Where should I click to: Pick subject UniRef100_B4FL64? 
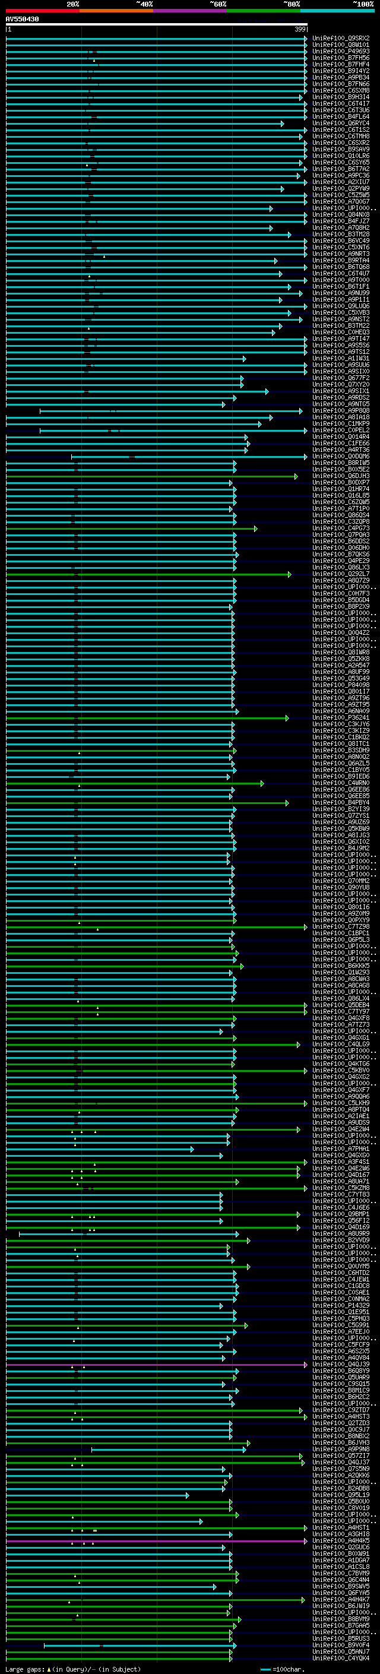[x=341, y=116]
